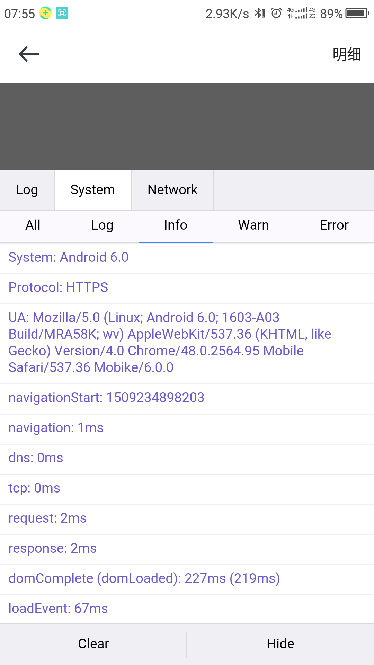
Task: Tap the 4G signal strength icon
Action: pos(301,13)
